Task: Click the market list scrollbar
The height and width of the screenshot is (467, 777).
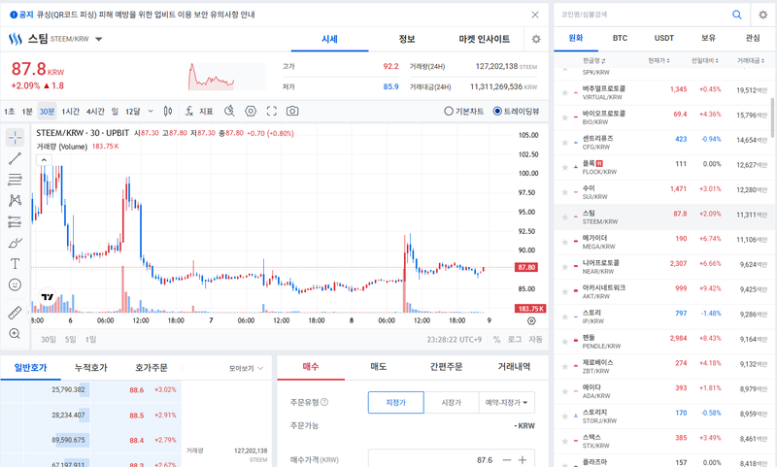Action: [773, 117]
